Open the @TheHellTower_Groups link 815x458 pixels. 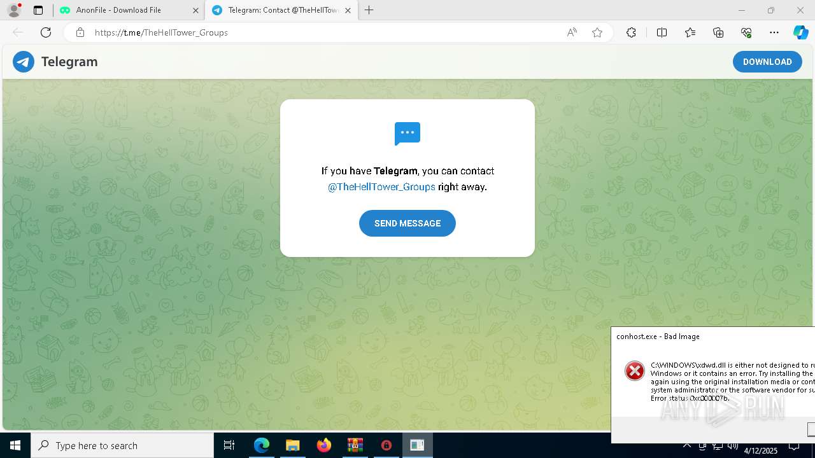click(x=381, y=187)
